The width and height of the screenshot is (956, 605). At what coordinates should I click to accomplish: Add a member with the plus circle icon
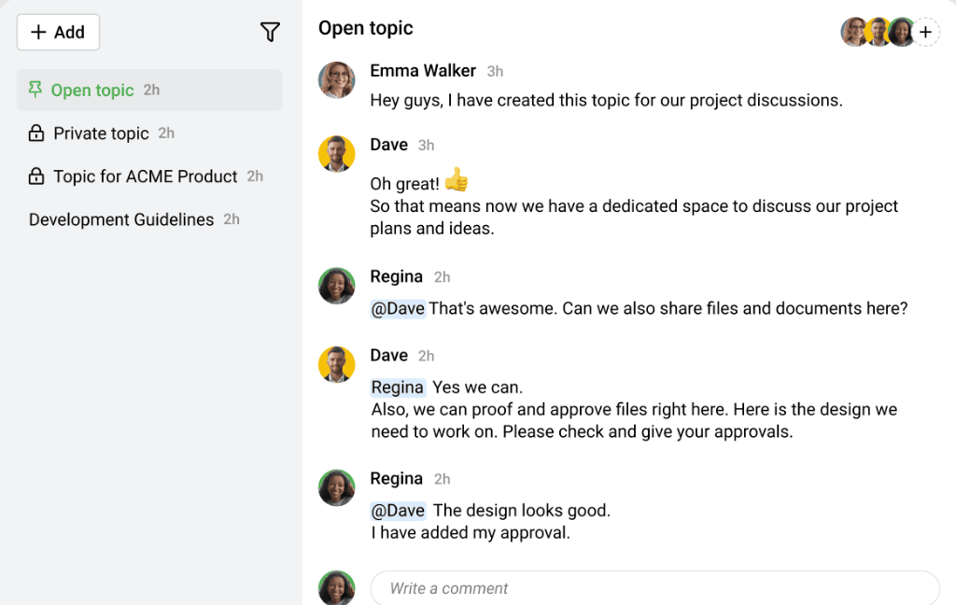925,32
